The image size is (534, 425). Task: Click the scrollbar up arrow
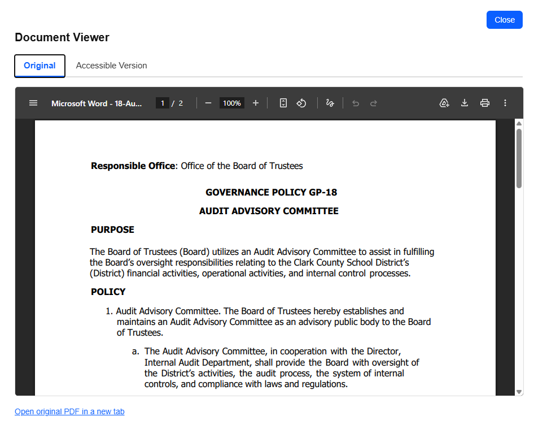click(519, 123)
